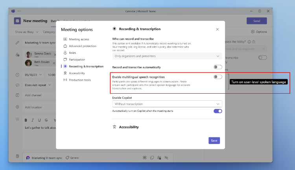Click the Add channel field
The image size is (295, 170).
pos(39,95)
